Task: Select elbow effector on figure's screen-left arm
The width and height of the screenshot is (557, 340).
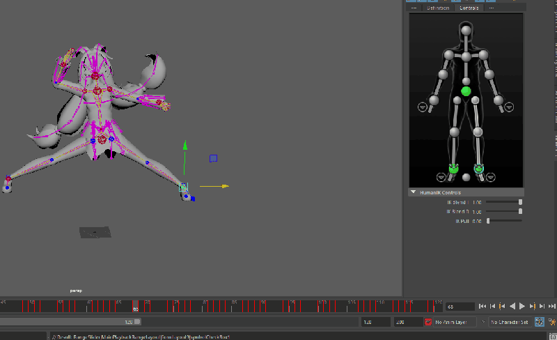Action: (443, 75)
